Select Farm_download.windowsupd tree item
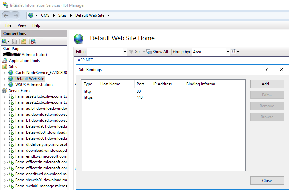 41,150
